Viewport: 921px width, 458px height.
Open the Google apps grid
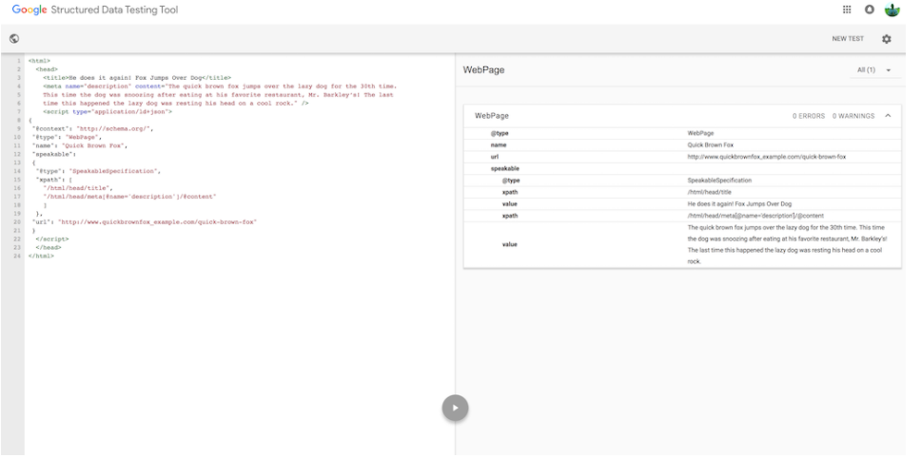tap(847, 10)
